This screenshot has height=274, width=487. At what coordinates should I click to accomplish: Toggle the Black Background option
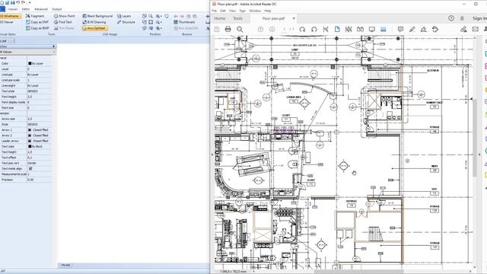coord(97,16)
